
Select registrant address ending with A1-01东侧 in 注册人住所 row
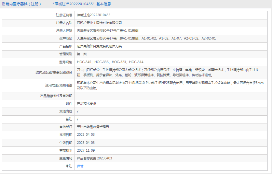[108, 30]
